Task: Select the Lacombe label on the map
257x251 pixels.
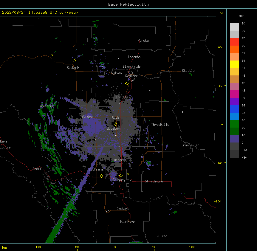Action: coord(134,57)
